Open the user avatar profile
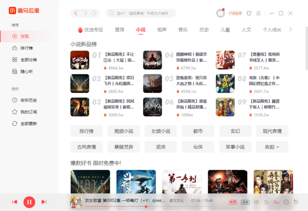 point(220,13)
